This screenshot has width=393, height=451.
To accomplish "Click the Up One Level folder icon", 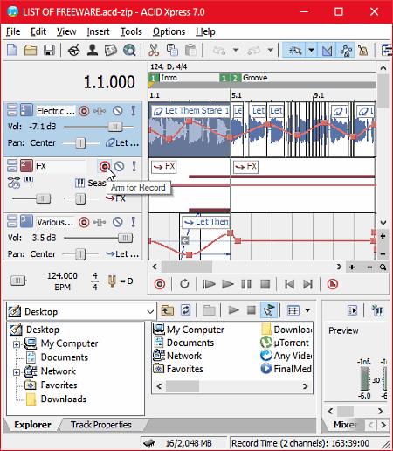I will (x=168, y=310).
